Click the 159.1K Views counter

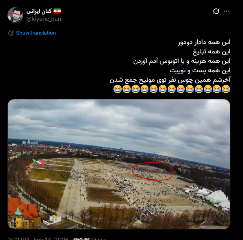(89, 238)
